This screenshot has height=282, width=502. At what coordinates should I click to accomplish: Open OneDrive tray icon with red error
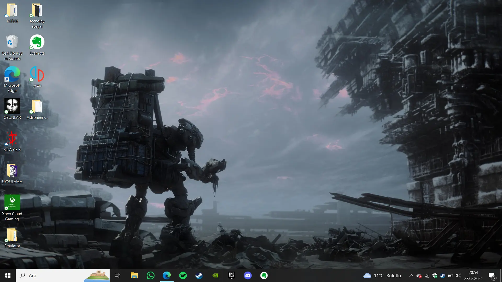[419, 276]
